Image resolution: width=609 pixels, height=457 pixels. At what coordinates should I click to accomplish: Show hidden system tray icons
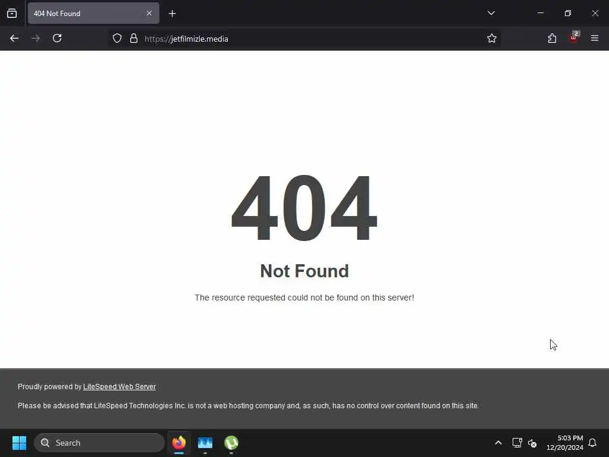click(x=498, y=443)
